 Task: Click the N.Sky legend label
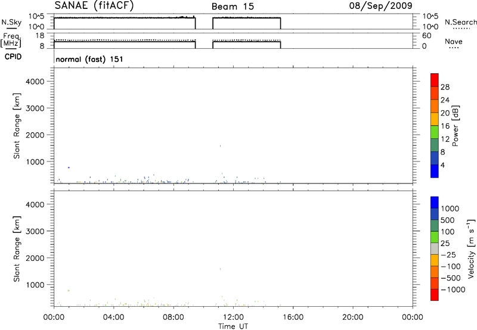[x=11, y=22]
